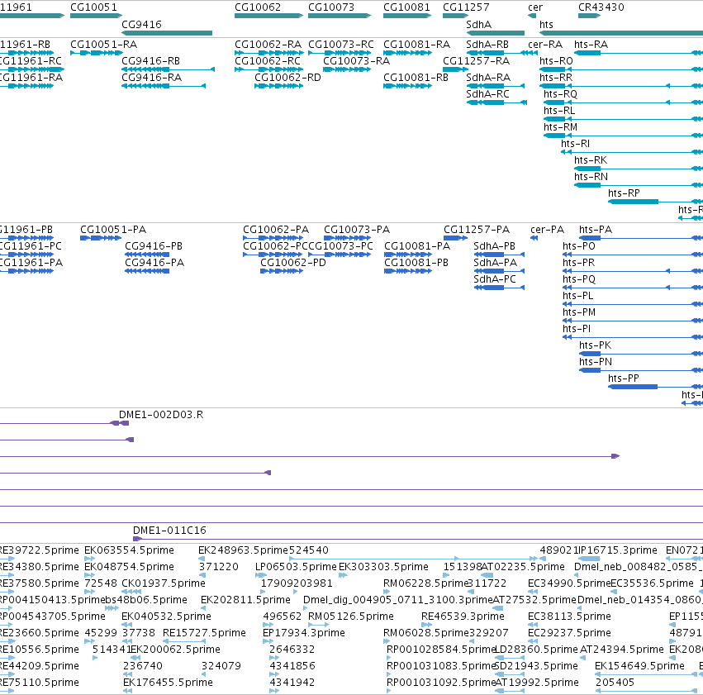Click EST label LP06503.5prime

[296, 567]
